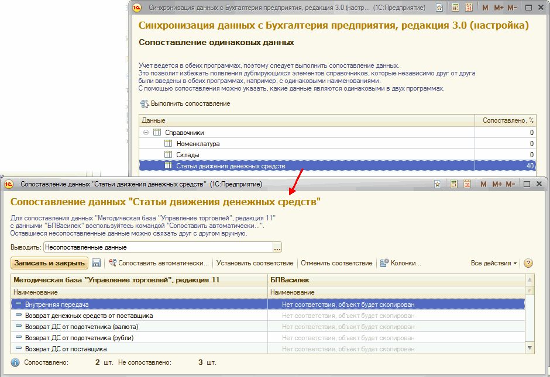Click the Наименование header under БПВасилек

click(x=396, y=292)
